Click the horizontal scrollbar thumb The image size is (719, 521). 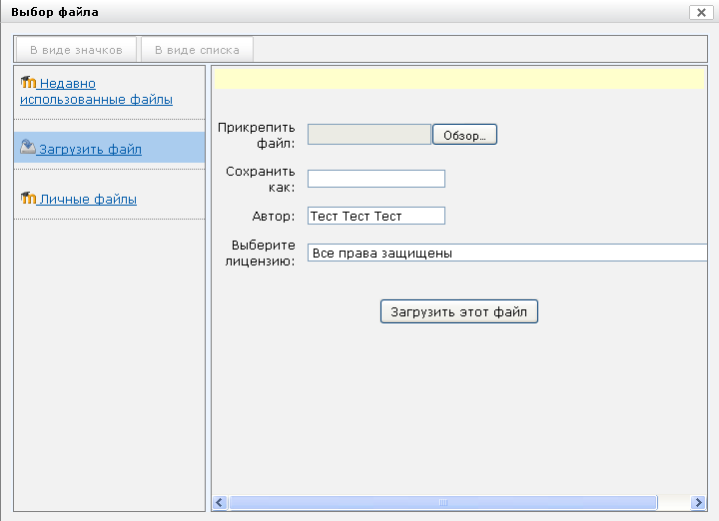(443, 503)
